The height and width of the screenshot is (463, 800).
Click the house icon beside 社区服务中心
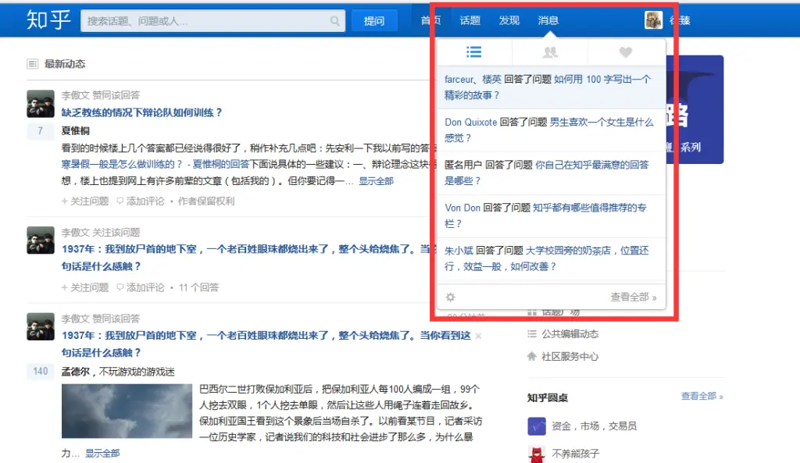[x=530, y=356]
